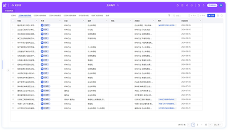Click the app logo in the purple header

click(x=4, y=5)
